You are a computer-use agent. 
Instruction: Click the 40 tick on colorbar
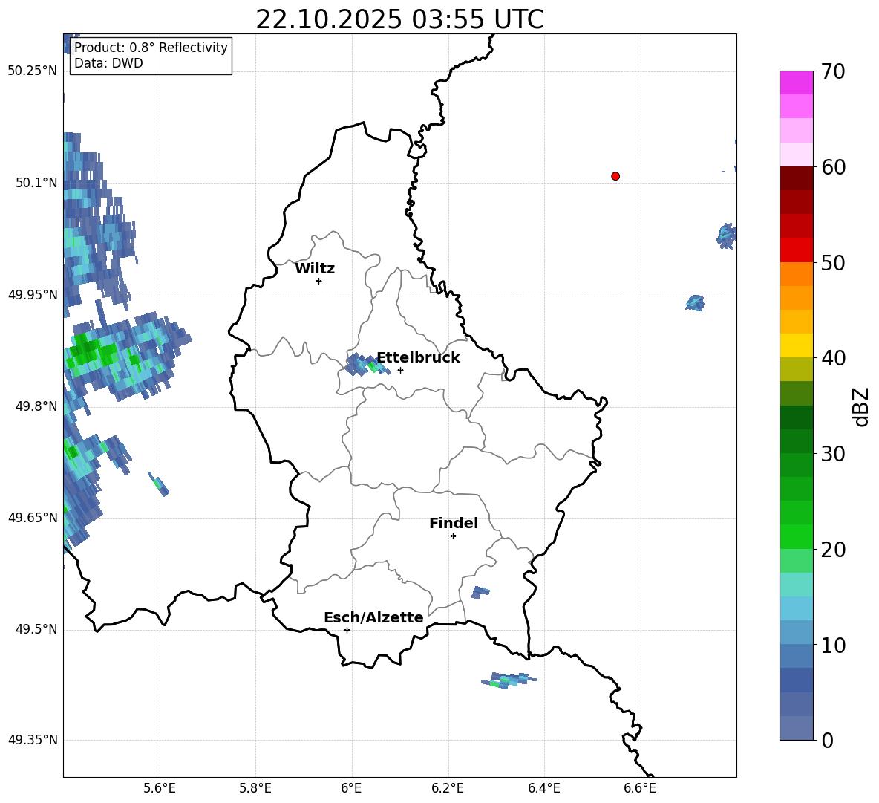[x=833, y=358]
